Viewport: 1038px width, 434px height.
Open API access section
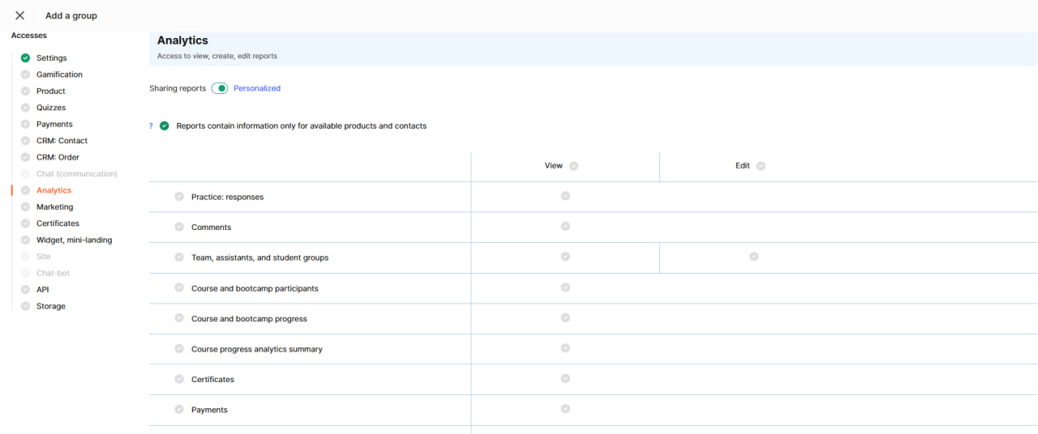42,290
